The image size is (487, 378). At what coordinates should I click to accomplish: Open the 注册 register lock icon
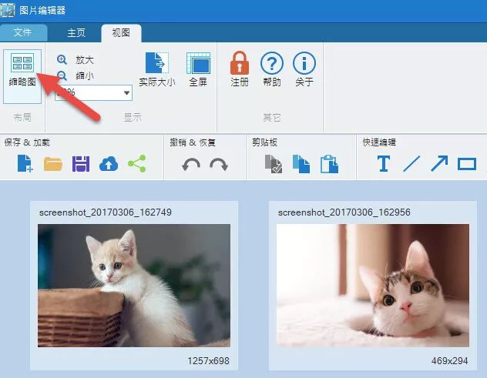point(240,65)
